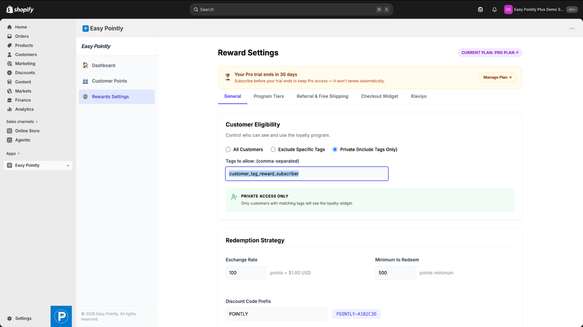Click the Markets globe icon

pyautogui.click(x=9, y=91)
